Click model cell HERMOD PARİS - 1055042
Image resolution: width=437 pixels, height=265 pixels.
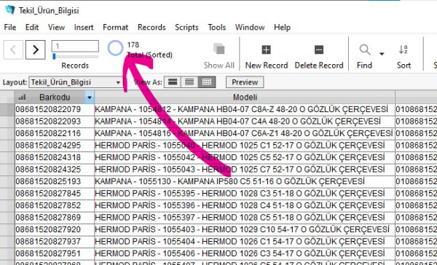pyautogui.click(x=245, y=157)
